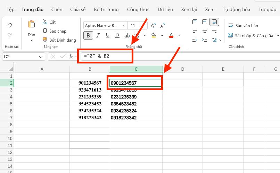
Task: Select cell containing 0934235324
Action: point(136,111)
